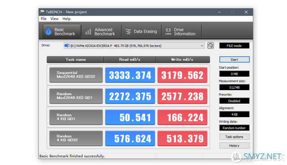Open the Alignment 4 KB selector
This screenshot has height=165, width=287.
[x=234, y=114]
